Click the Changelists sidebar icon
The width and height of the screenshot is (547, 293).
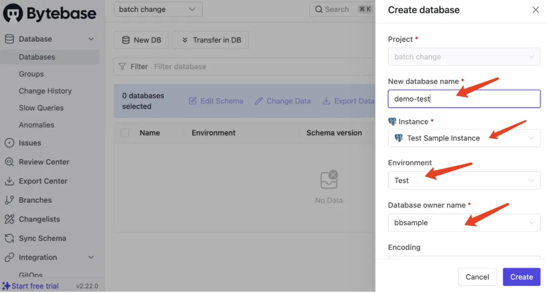[9, 219]
